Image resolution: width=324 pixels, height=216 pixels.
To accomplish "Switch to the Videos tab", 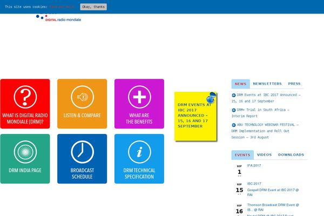I will click(264, 155).
